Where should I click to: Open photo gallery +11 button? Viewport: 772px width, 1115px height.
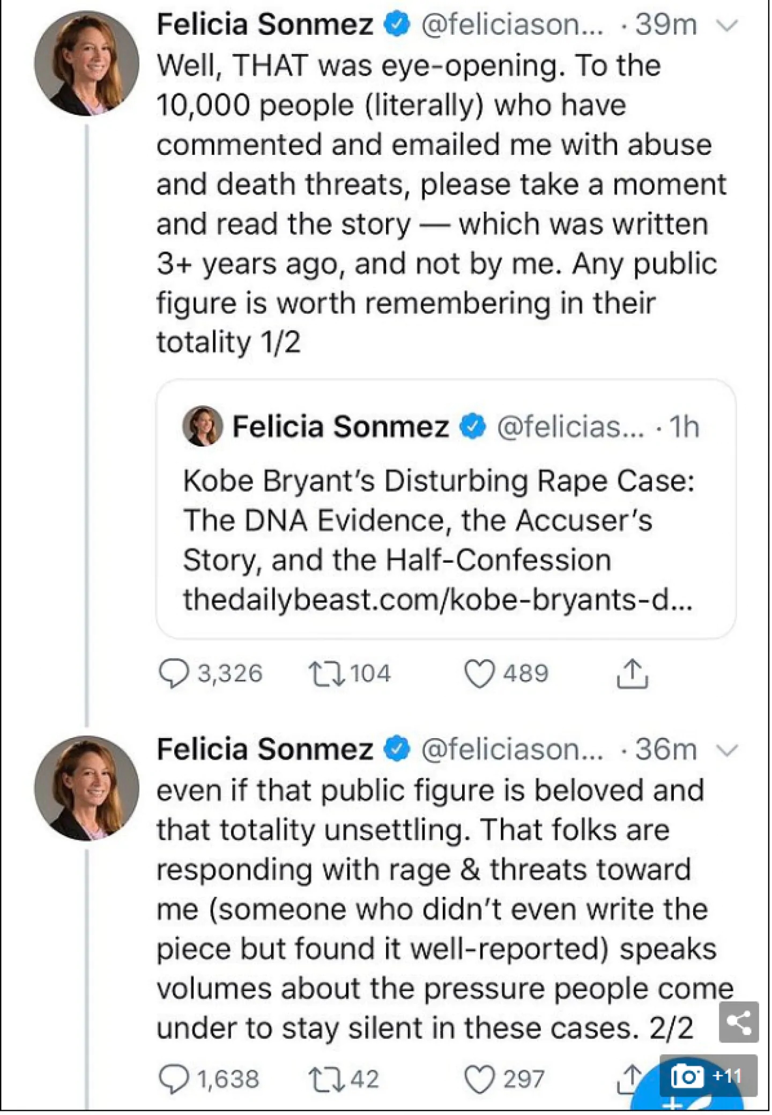[x=708, y=1076]
